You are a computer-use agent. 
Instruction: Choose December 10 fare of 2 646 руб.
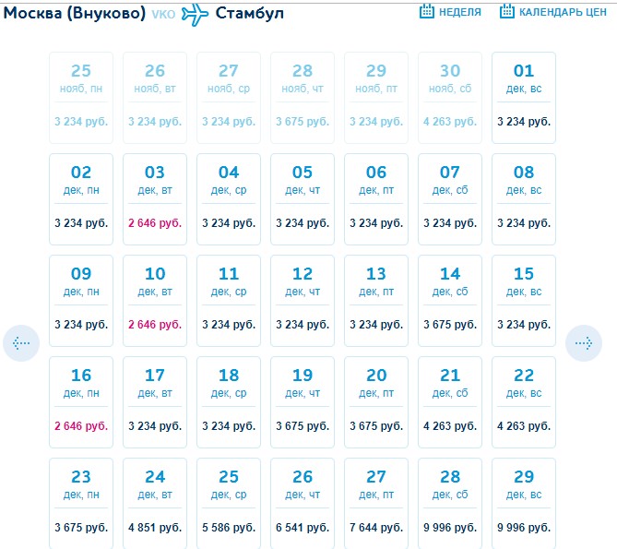click(155, 301)
